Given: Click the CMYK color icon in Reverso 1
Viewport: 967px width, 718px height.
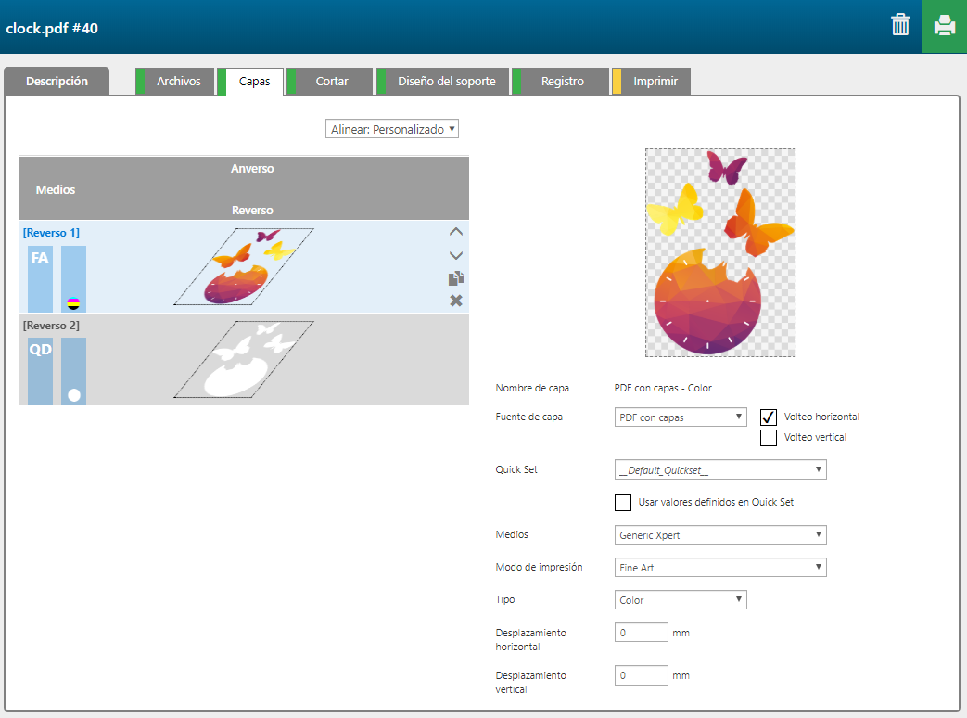Looking at the screenshot, I should [73, 302].
